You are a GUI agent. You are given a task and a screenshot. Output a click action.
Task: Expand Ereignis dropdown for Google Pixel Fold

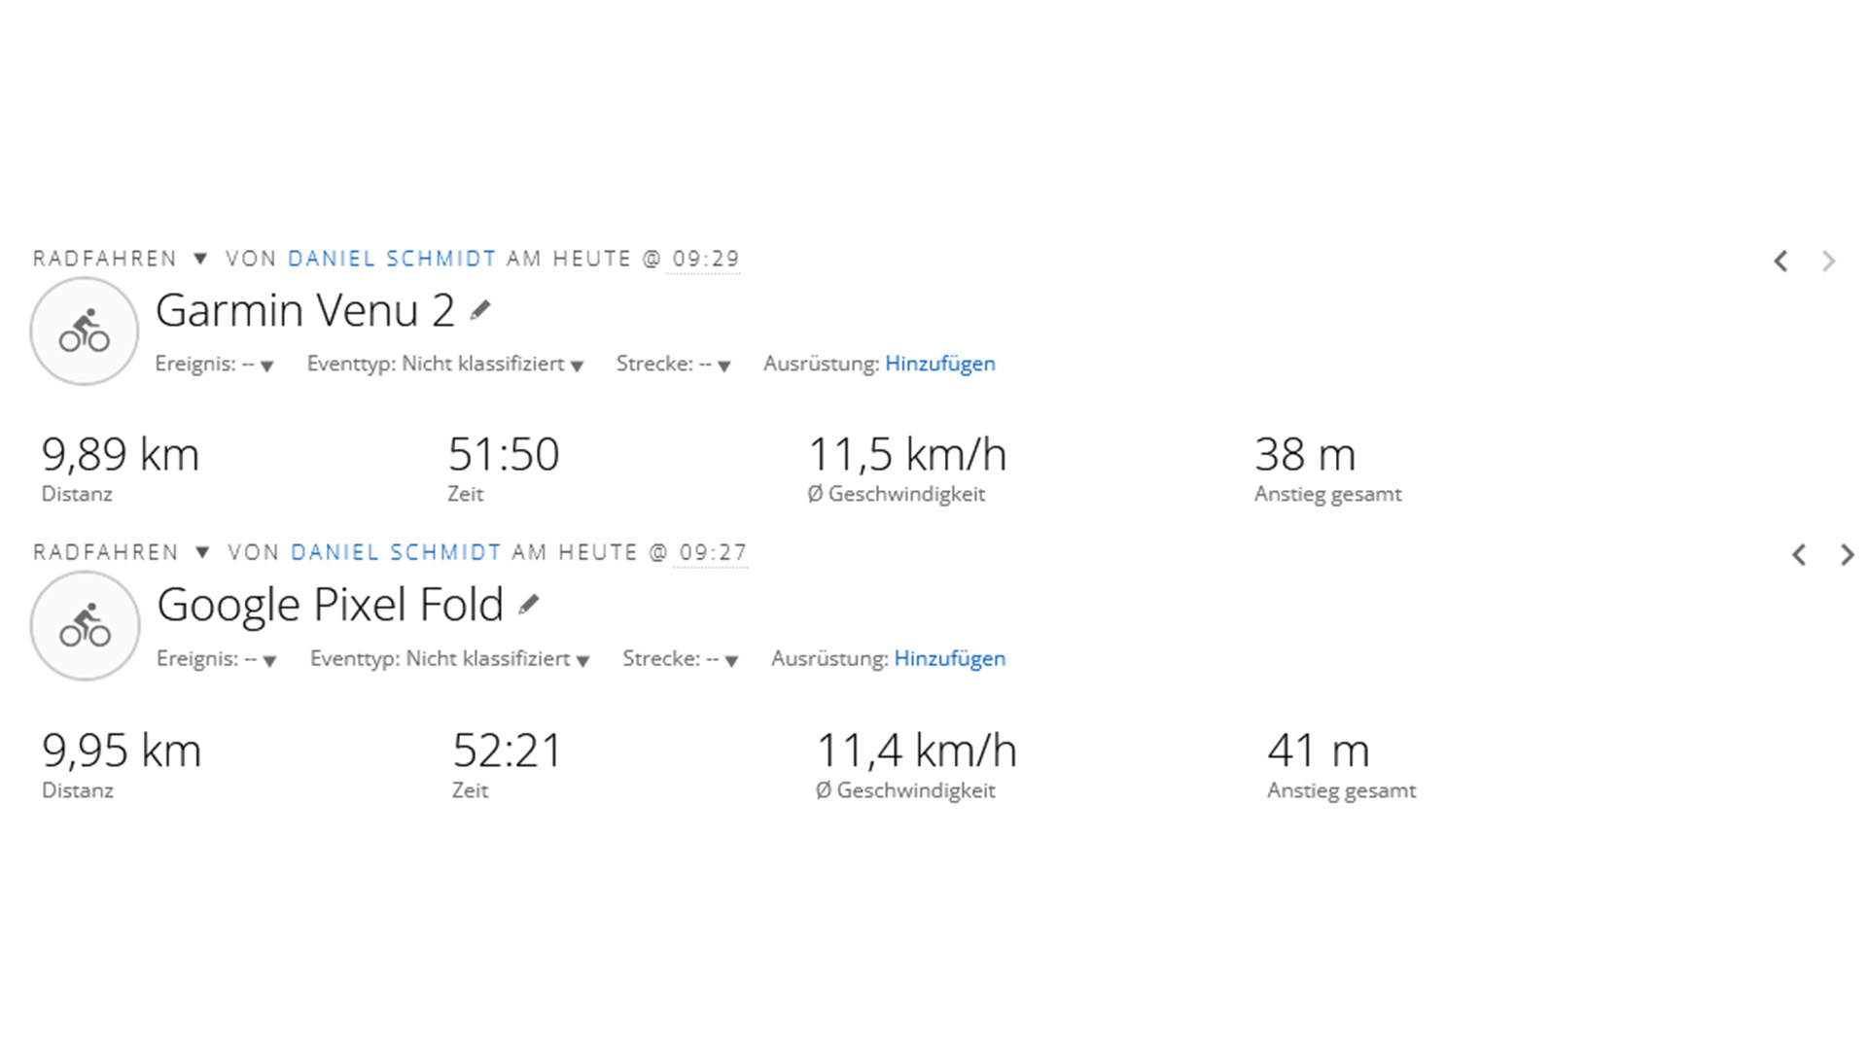[269, 661]
